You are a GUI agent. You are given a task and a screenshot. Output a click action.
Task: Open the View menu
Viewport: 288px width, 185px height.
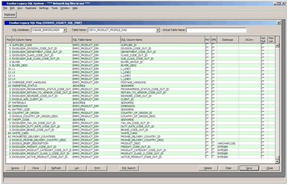click(x=20, y=8)
